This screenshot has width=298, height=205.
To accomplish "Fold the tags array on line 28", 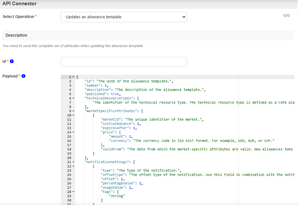I will point(74,192).
